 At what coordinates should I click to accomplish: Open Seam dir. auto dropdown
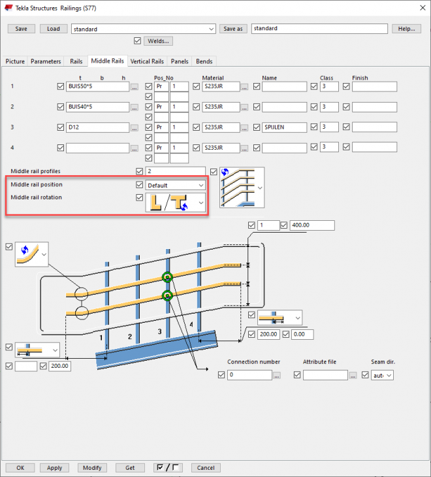pos(382,376)
